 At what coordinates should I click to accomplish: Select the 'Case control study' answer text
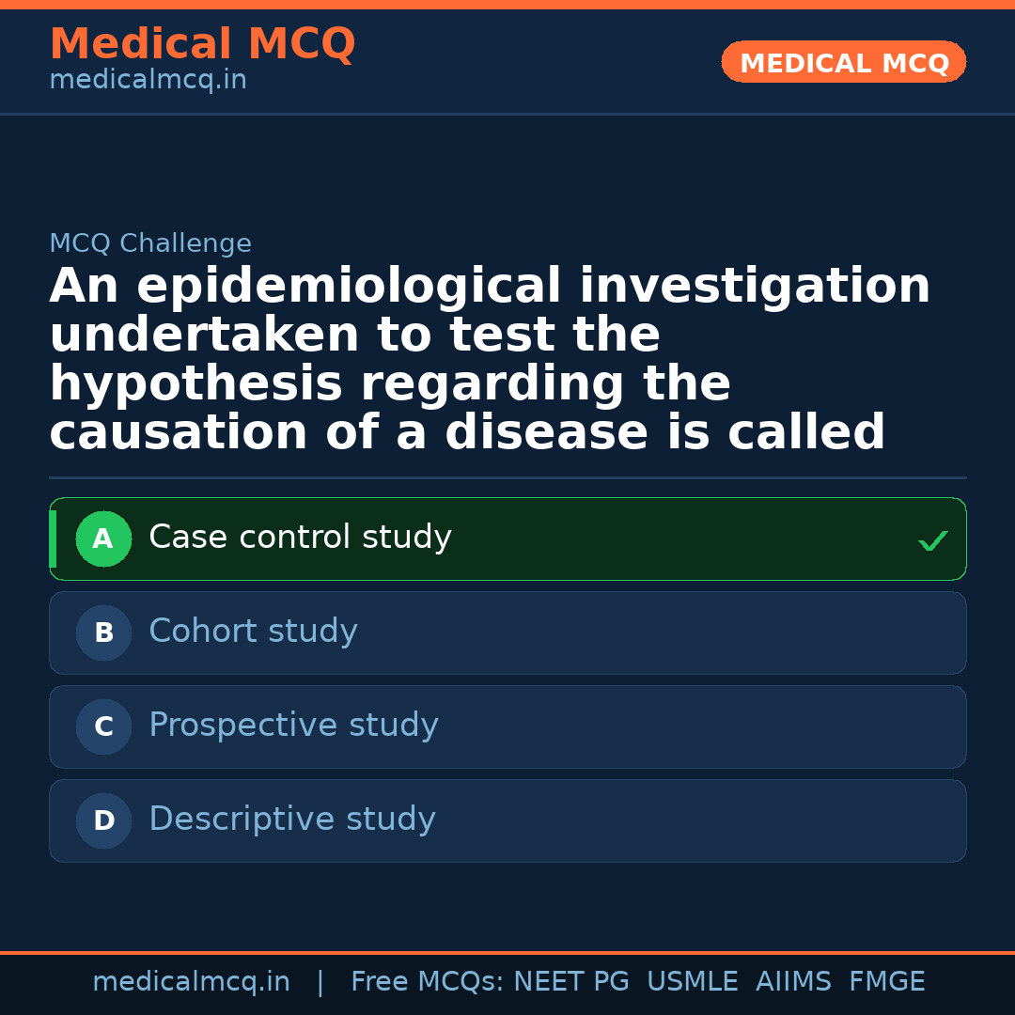click(300, 538)
